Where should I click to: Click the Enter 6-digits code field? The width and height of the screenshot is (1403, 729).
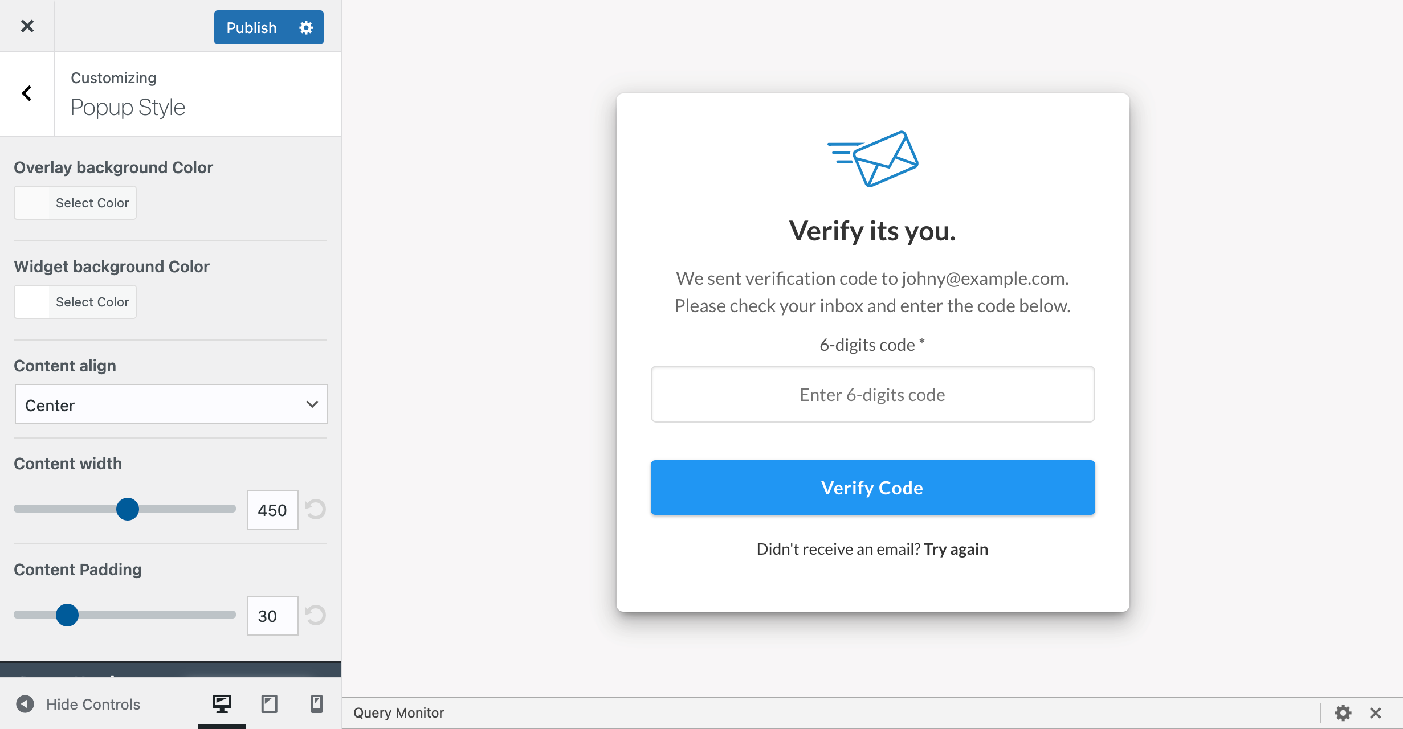pyautogui.click(x=872, y=394)
